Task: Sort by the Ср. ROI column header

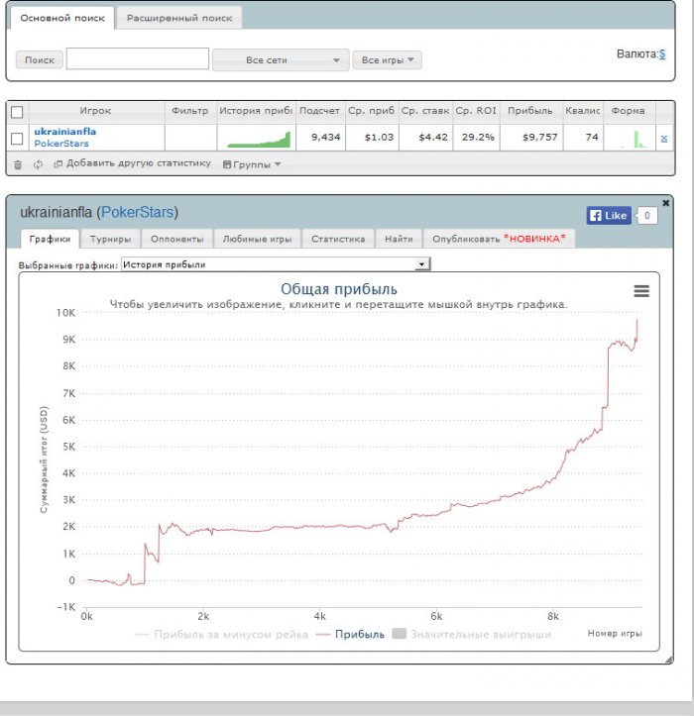Action: coord(476,111)
